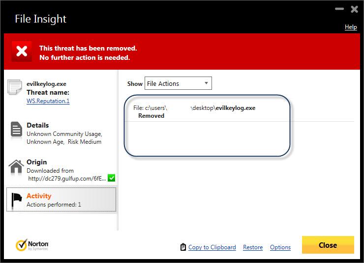Image resolution: width=364 pixels, height=263 pixels.
Task: Open the WS.Reputation.1 threat name link
Action: click(x=48, y=101)
